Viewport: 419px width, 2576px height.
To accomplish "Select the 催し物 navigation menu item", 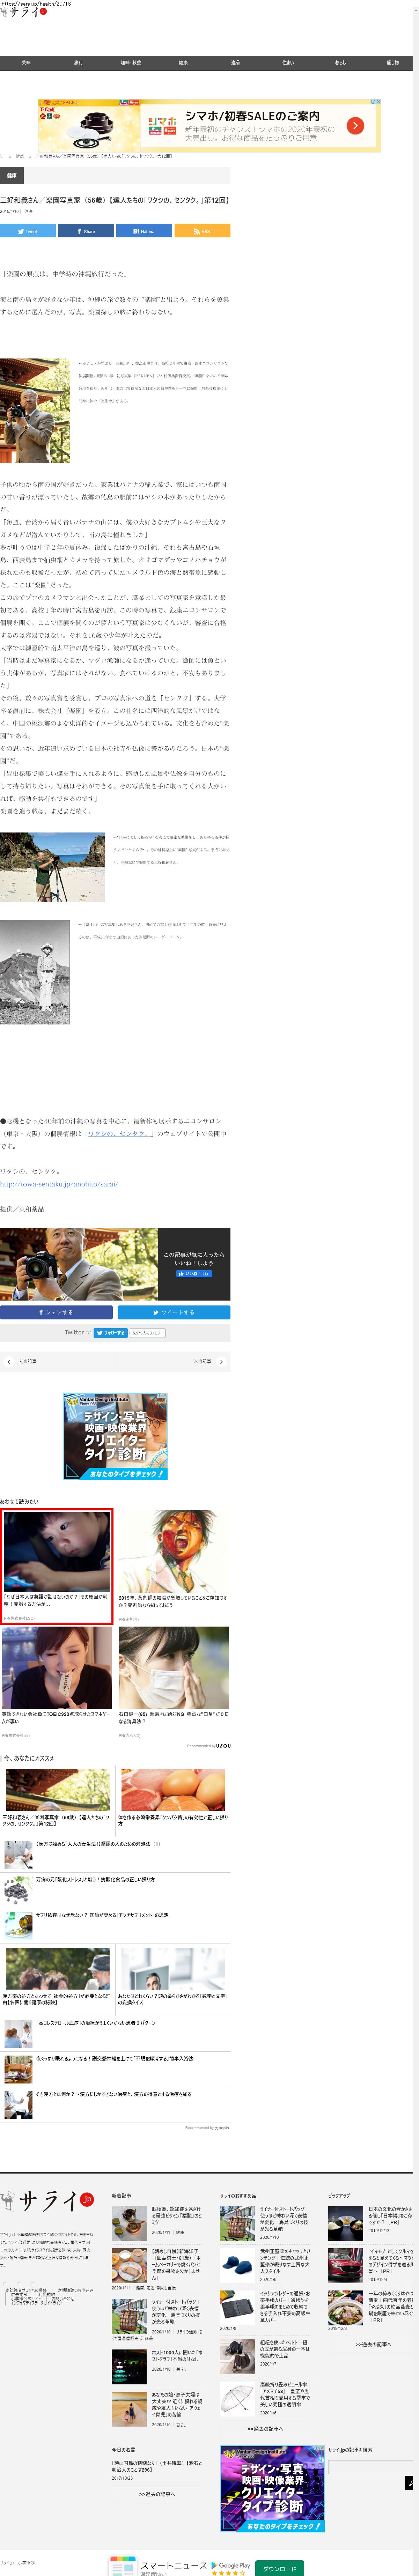I will tap(392, 63).
